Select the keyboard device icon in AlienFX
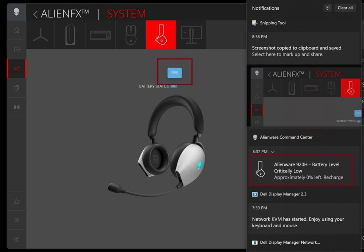 (100, 34)
